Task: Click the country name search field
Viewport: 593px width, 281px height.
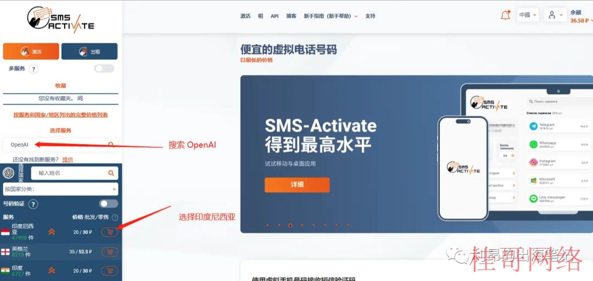Action: pyautogui.click(x=75, y=173)
